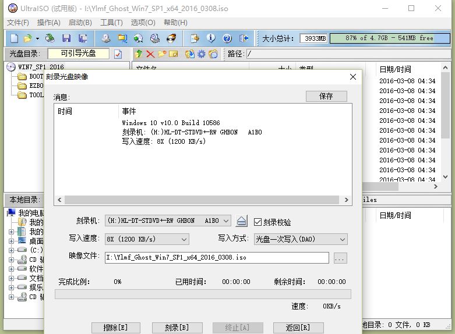Open the arrow dropdown next to Open icon
The image size is (455, 334).
[37, 38]
